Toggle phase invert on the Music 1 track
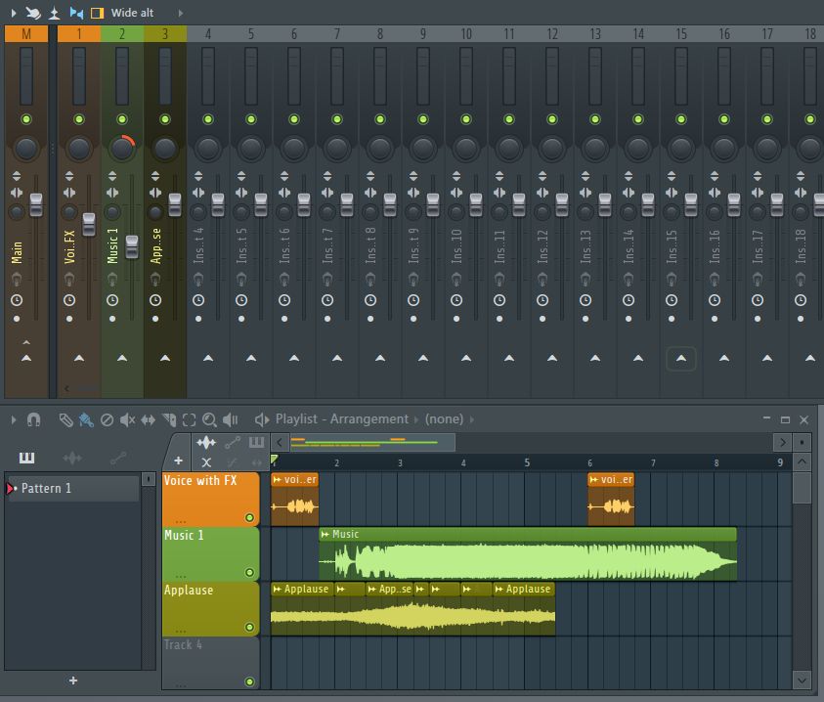Image resolution: width=824 pixels, height=702 pixels. tap(112, 176)
